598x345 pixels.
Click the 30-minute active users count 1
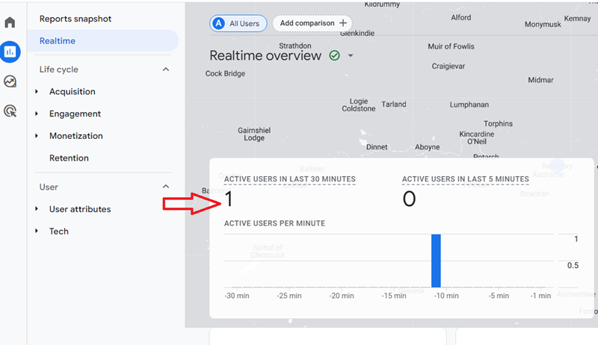click(229, 199)
